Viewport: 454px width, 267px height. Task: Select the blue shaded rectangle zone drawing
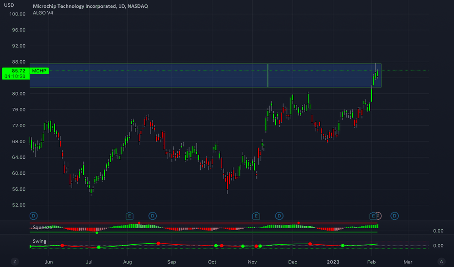pos(205,75)
